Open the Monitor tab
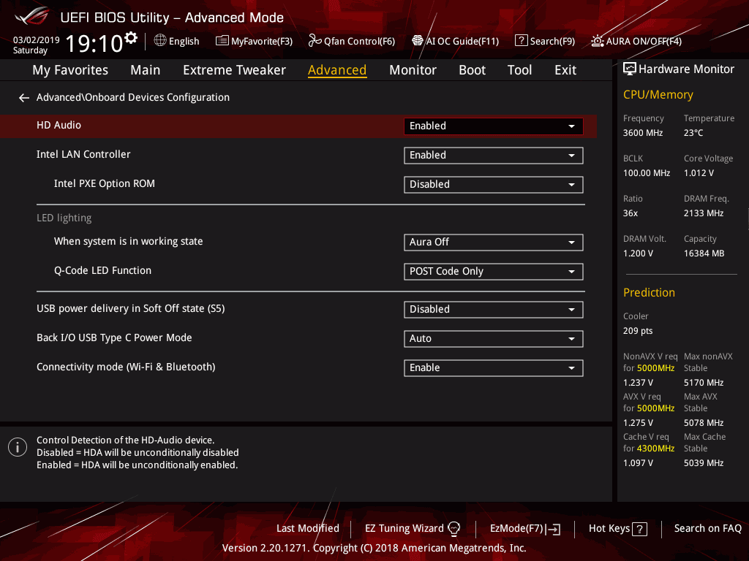Screen dimensions: 749x561 pos(413,70)
